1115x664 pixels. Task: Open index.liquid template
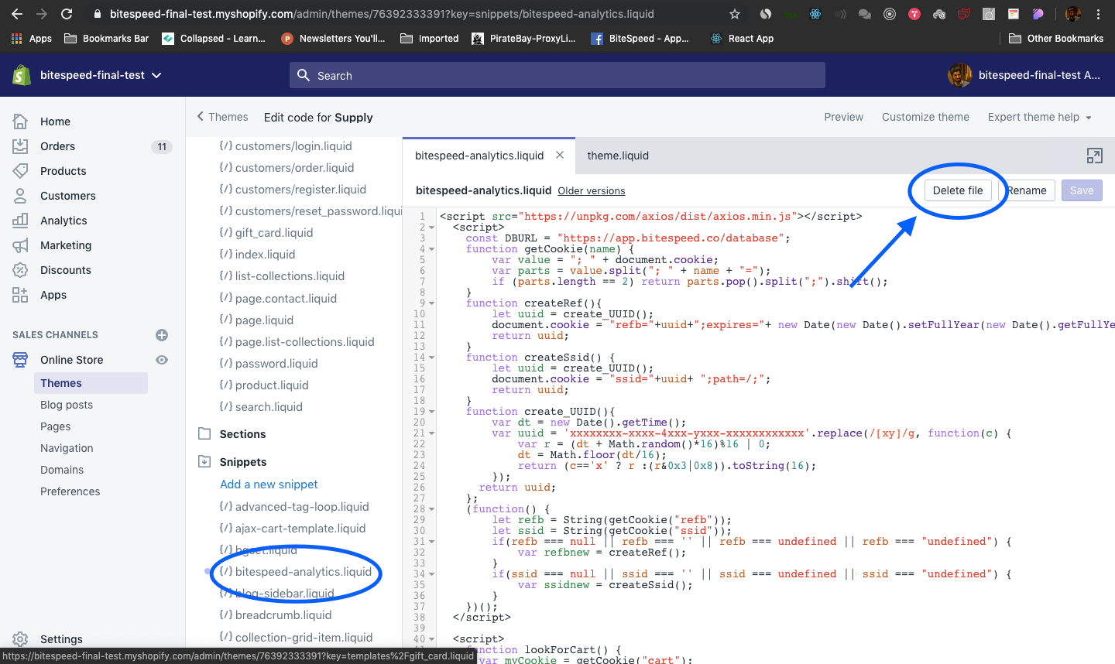pos(265,255)
